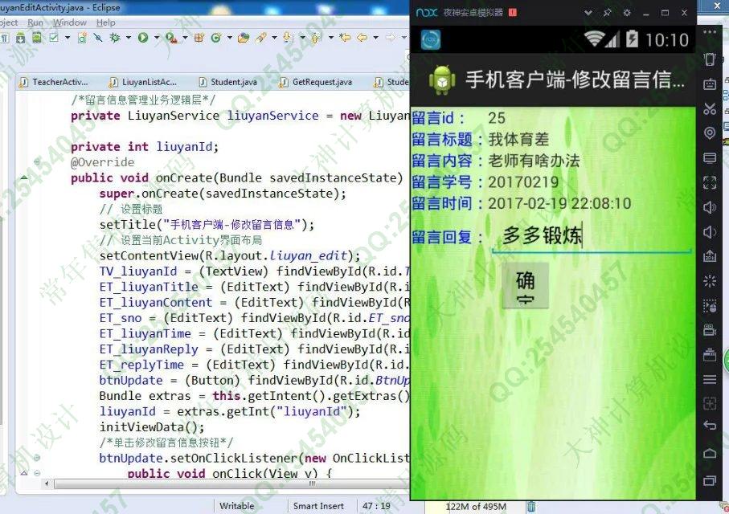The image size is (729, 514).
Task: Expand the New Java Class dropdown arrow
Action: pos(230,38)
